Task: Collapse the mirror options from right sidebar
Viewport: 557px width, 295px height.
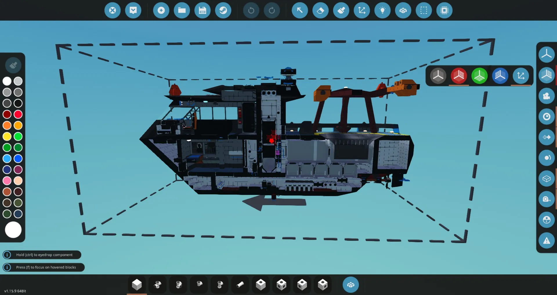Action: point(546,75)
